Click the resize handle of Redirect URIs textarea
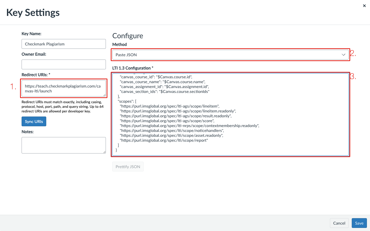 point(105,95)
